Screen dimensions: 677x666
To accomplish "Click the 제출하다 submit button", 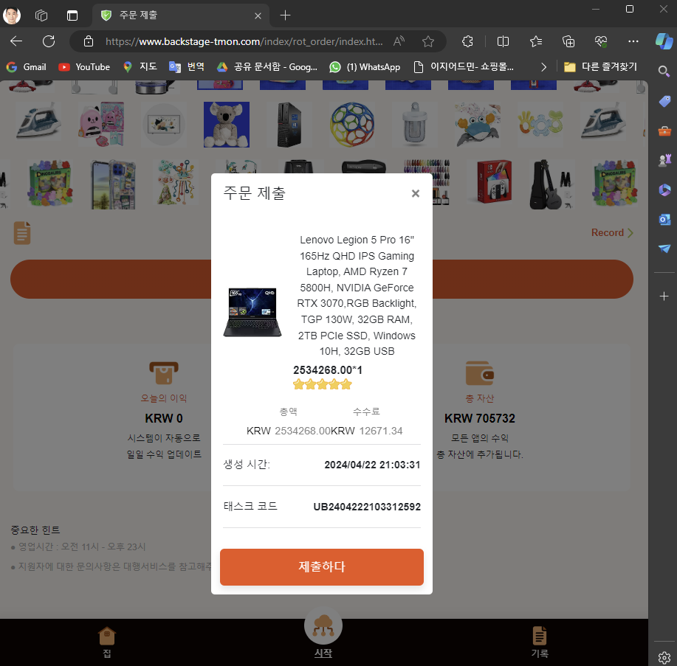I will point(322,566).
